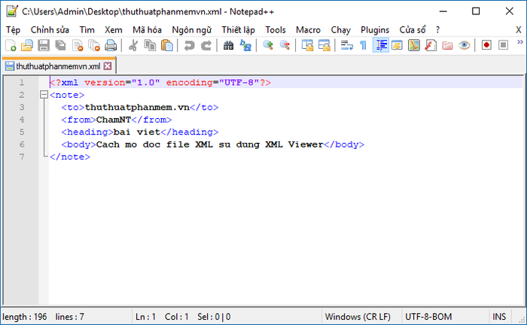Viewport: 527px width, 325px height.
Task: Paste from clipboard using Paste icon
Action: pos(166,45)
